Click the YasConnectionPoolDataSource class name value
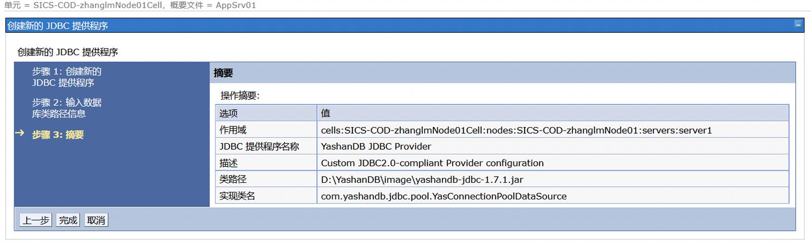The height and width of the screenshot is (245, 811). click(x=444, y=196)
